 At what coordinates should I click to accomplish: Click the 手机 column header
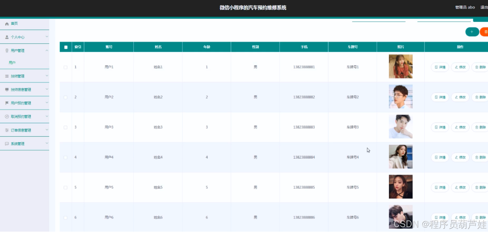[x=304, y=47]
